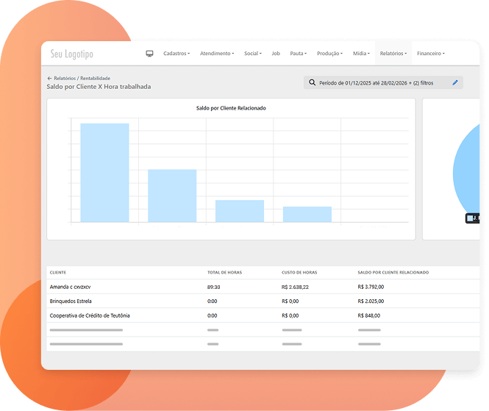This screenshot has height=411, width=489.
Task: Click the tallest bar in the chart
Action: [x=104, y=173]
